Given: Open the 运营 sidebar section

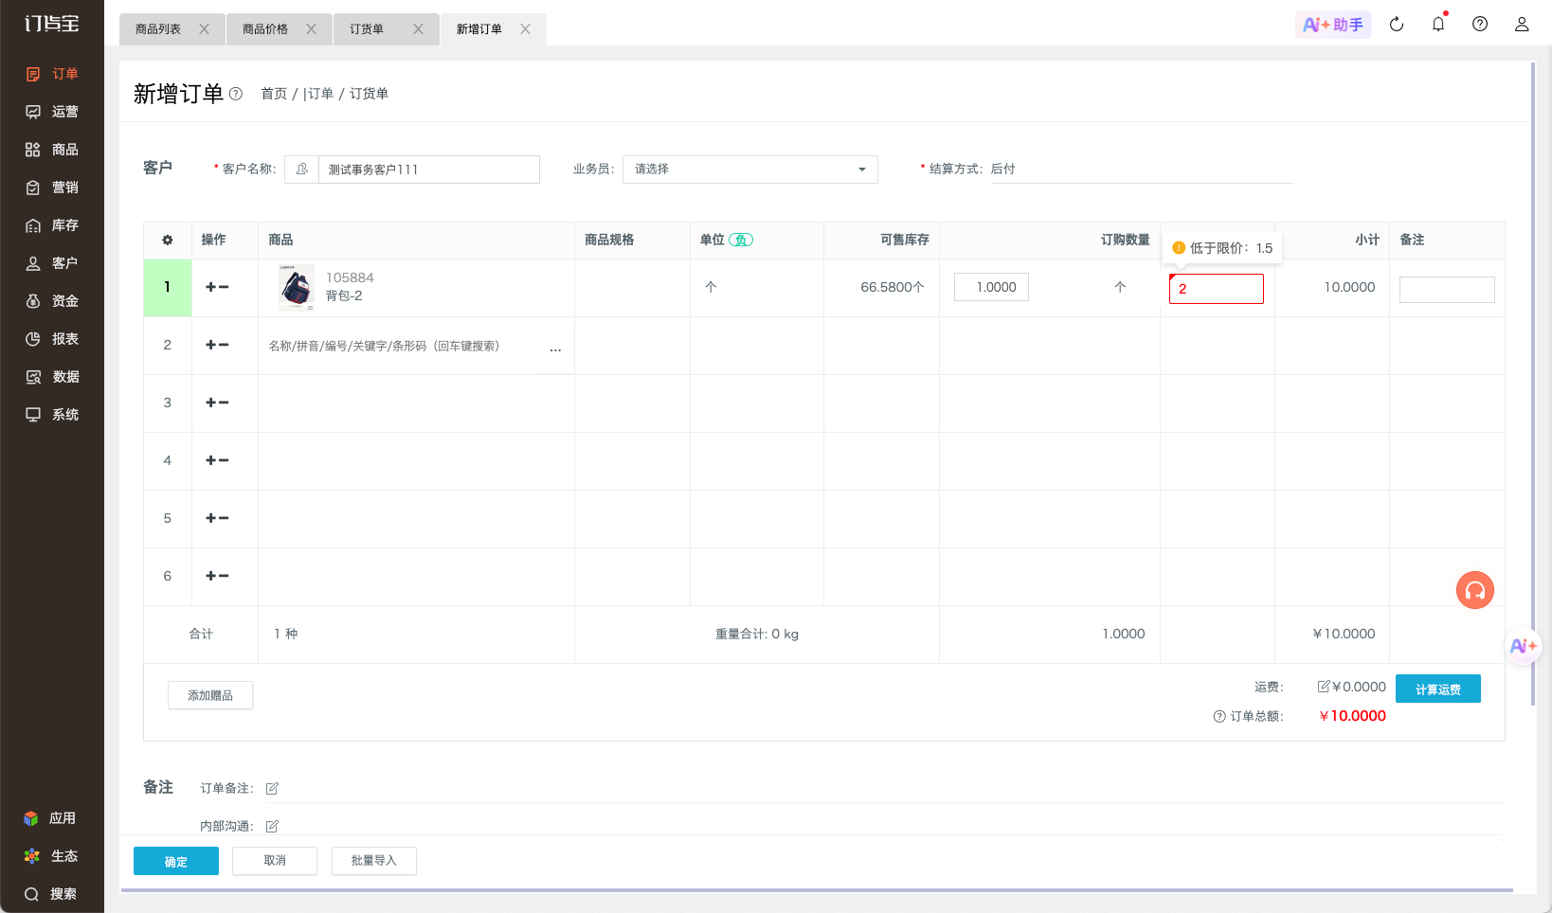Looking at the screenshot, I should [52, 112].
